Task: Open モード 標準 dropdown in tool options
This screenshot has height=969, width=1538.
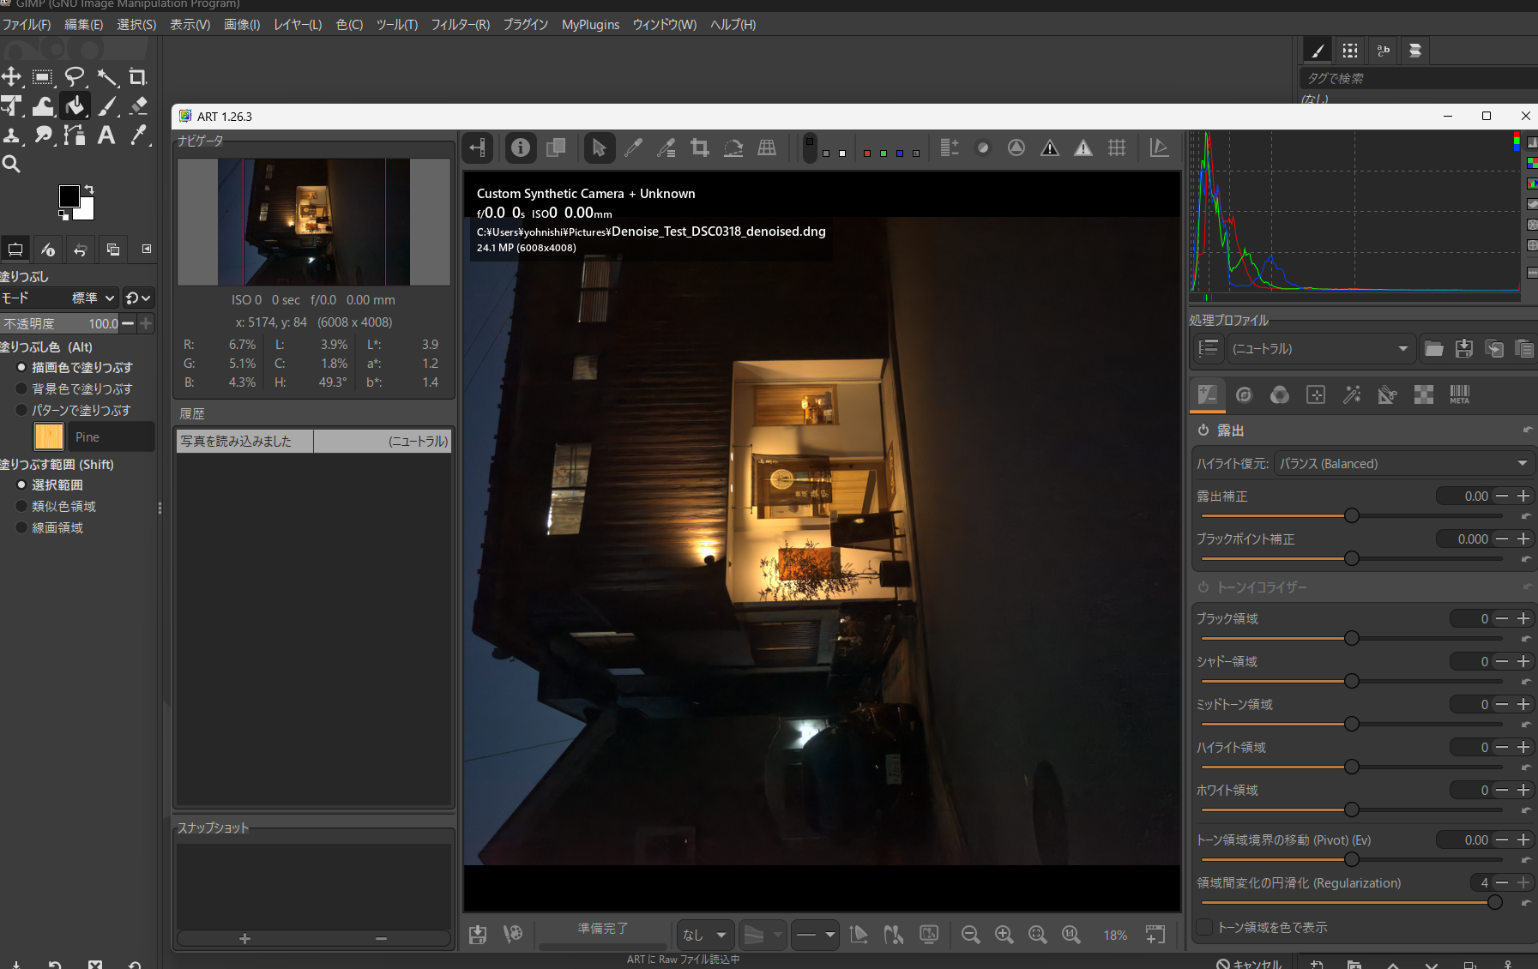Action: tap(92, 298)
